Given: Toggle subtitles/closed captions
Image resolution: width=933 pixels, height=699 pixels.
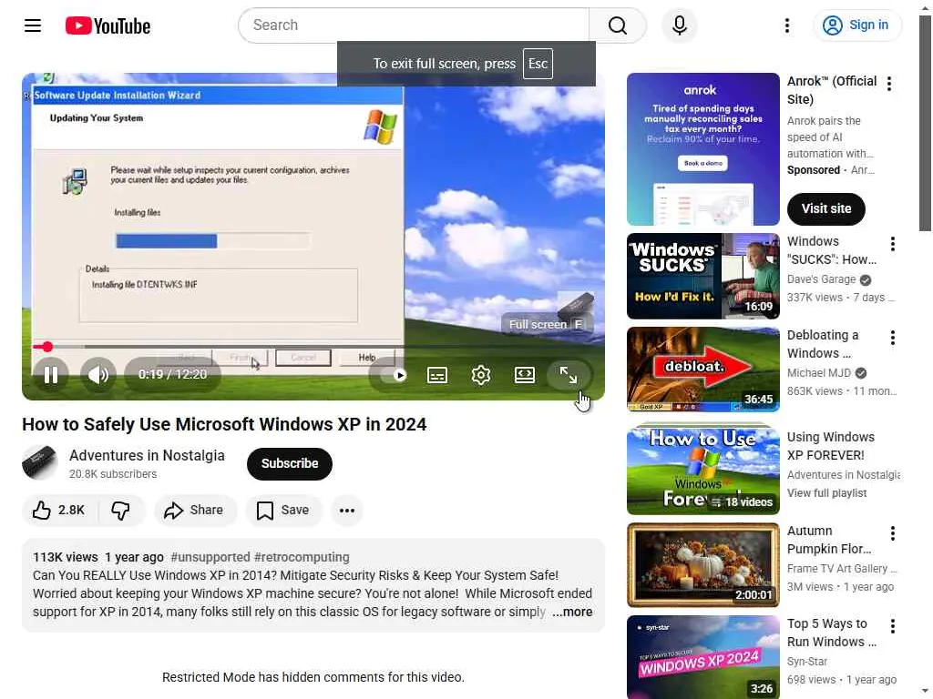Looking at the screenshot, I should (437, 375).
